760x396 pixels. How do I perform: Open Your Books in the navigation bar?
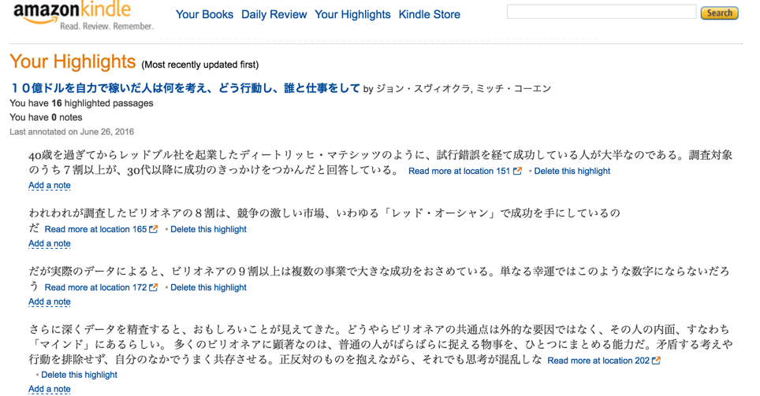[x=204, y=14]
